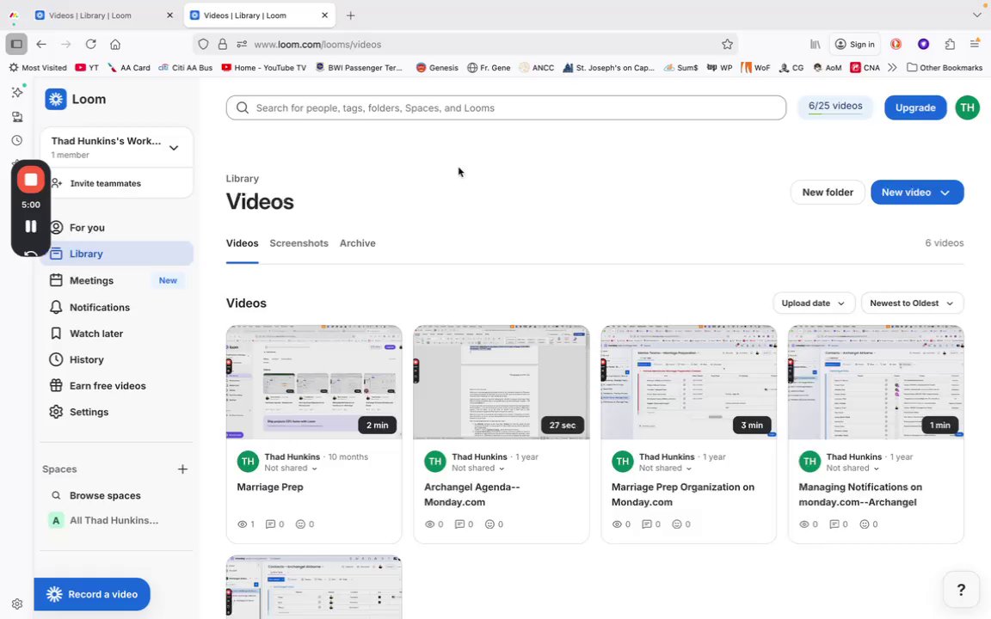Click the browser address bar
The height and width of the screenshot is (619, 991).
coord(465,44)
